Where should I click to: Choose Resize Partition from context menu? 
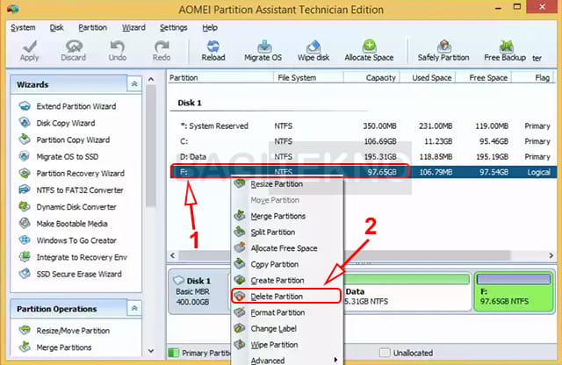click(287, 184)
